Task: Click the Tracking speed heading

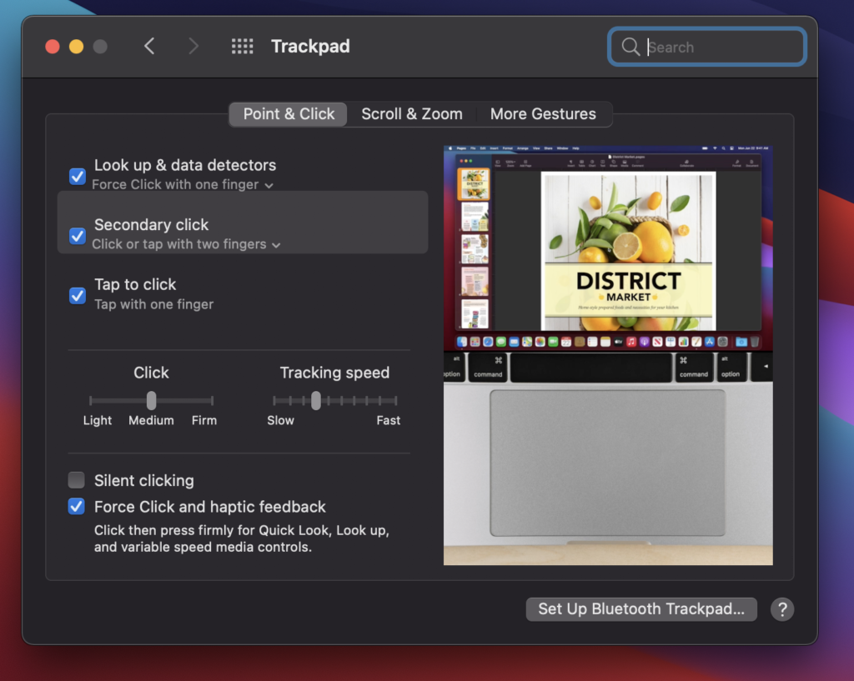Action: 334,373
